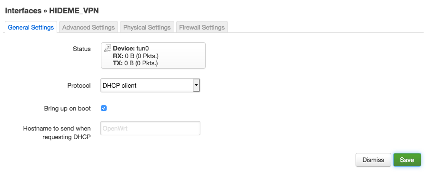The width and height of the screenshot is (426, 172).
Task: Dismiss the interface settings dialog
Action: tap(373, 160)
